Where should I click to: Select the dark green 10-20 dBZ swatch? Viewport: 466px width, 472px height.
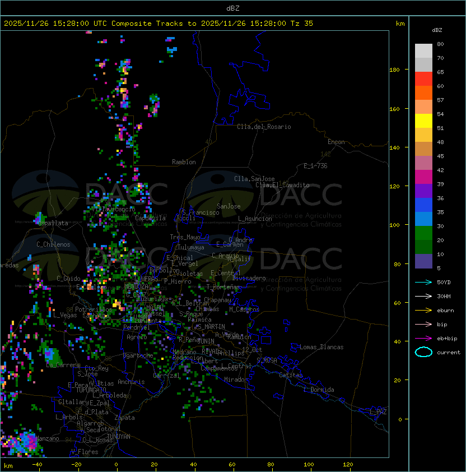point(423,247)
